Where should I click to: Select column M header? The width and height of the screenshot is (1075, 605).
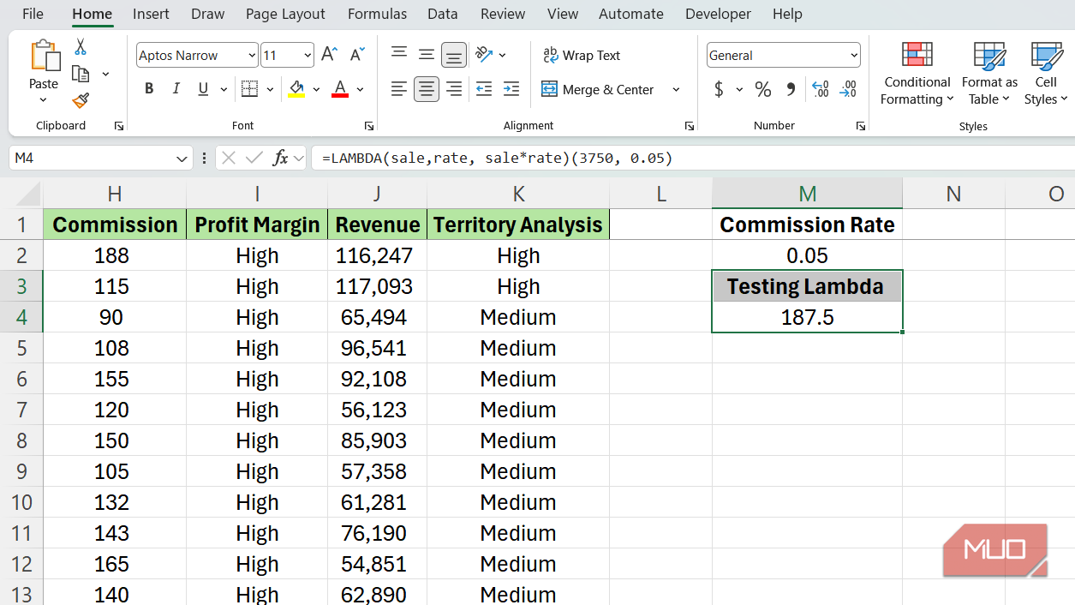(x=807, y=194)
